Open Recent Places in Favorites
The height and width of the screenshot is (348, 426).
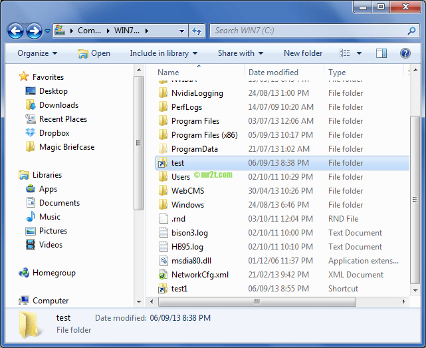pos(63,119)
